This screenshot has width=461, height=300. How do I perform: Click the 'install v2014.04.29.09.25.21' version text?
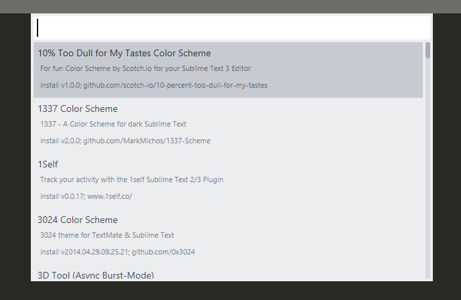tap(83, 252)
